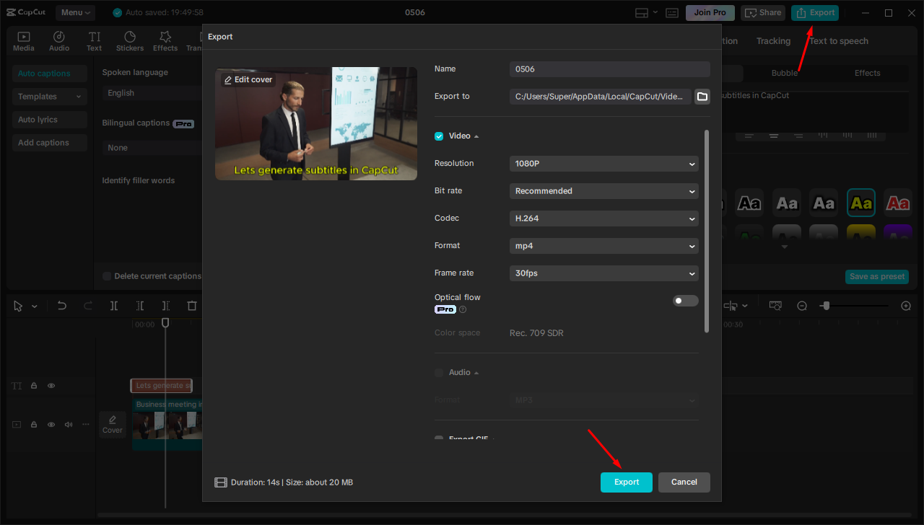Switch to the Stickers panel
Screen dimensions: 924x525
click(x=130, y=40)
